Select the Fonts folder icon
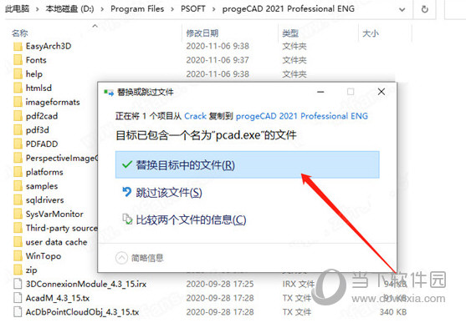The width and height of the screenshot is (466, 323). click(x=18, y=60)
